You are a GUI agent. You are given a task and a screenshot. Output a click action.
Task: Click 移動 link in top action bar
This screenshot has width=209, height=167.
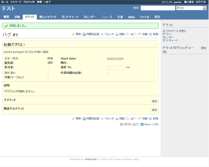(x=145, y=34)
